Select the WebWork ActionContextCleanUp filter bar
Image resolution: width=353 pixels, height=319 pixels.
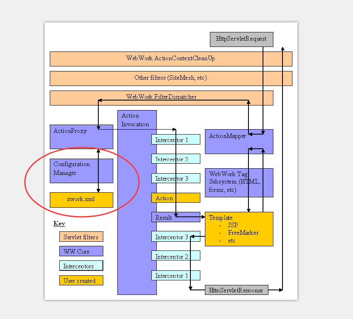tap(171, 59)
